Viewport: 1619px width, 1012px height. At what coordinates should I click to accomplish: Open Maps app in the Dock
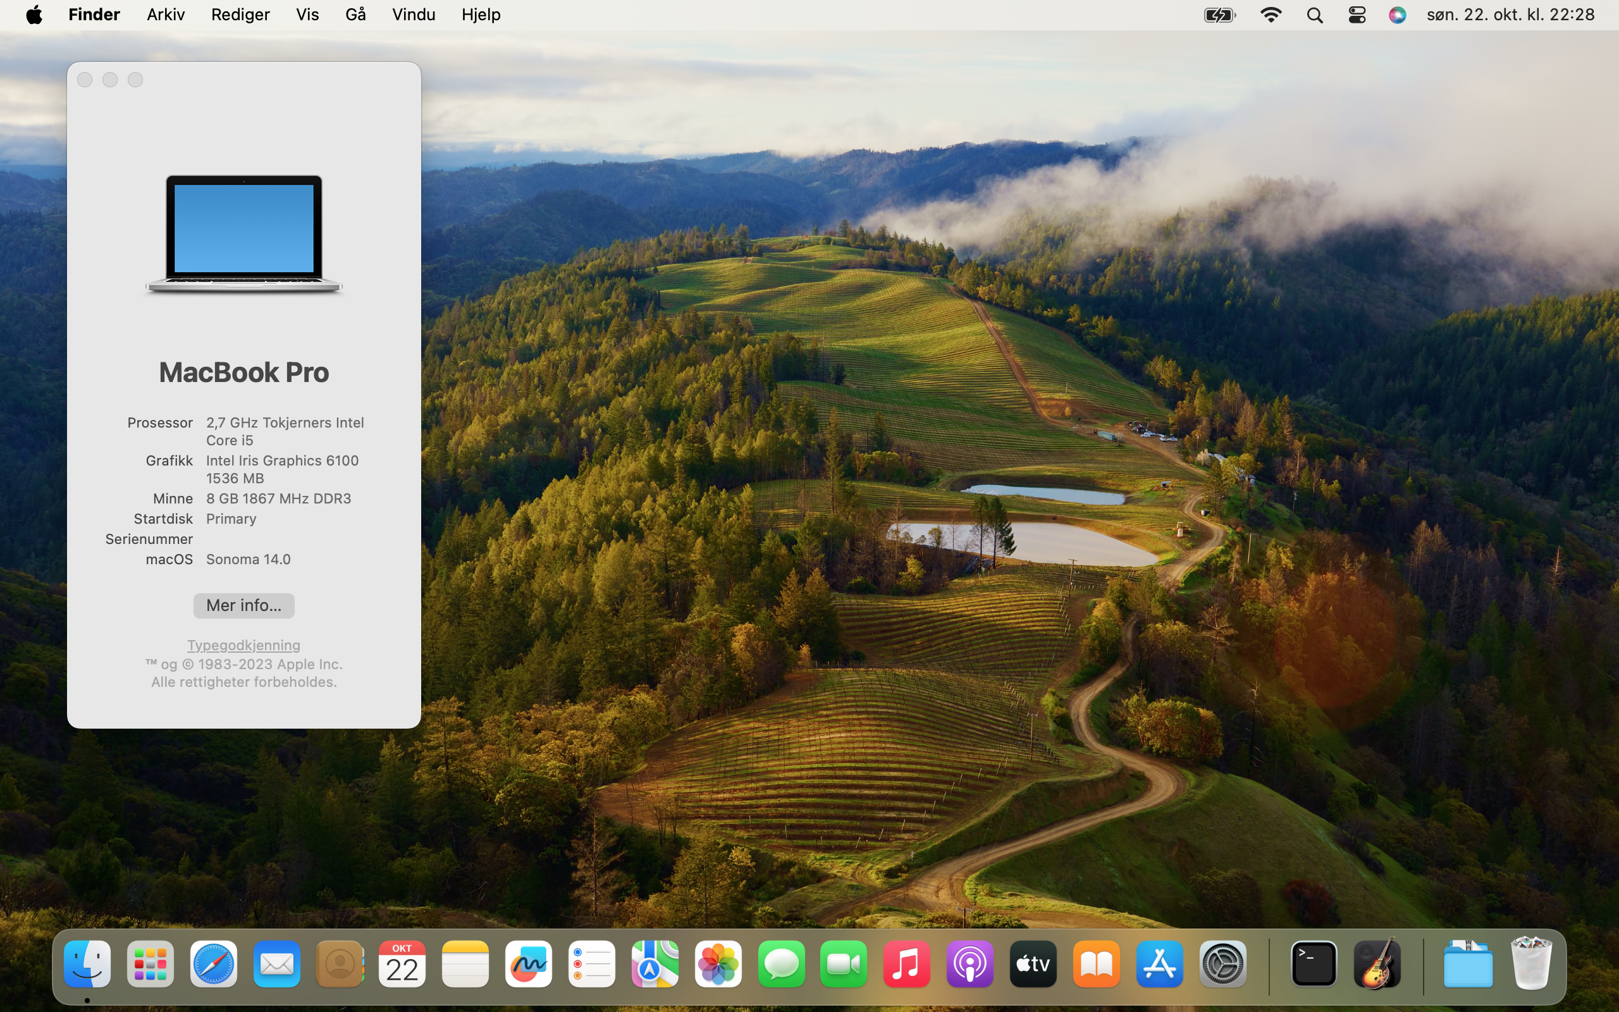(x=655, y=964)
